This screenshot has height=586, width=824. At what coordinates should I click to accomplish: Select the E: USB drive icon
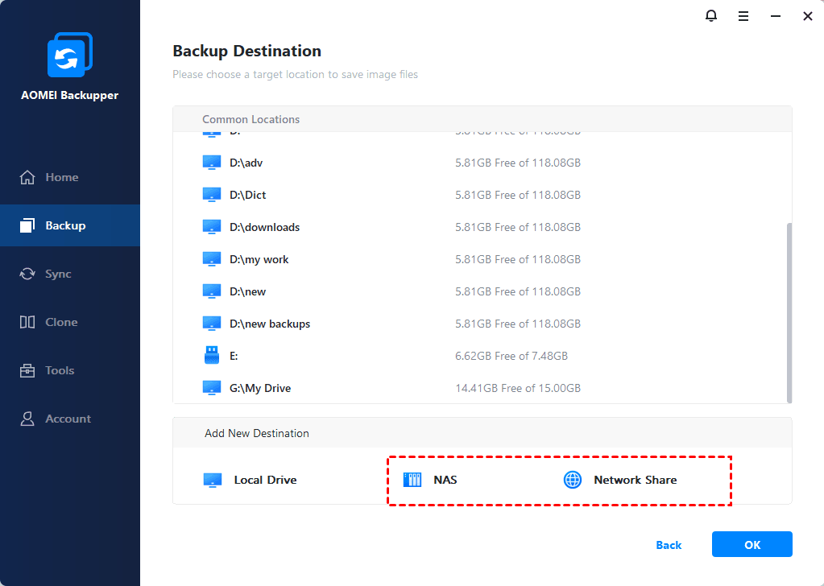click(212, 355)
